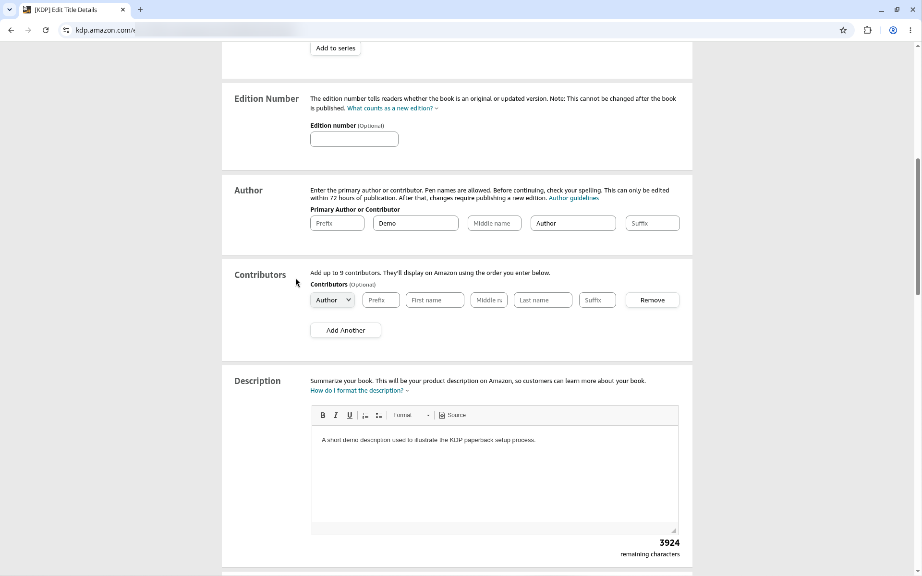This screenshot has width=922, height=576.
Task: Close the KDP Edit Title Details tab
Action: tap(123, 10)
